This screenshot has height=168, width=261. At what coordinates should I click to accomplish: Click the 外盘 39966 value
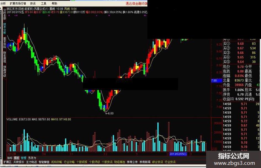(x=239, y=85)
